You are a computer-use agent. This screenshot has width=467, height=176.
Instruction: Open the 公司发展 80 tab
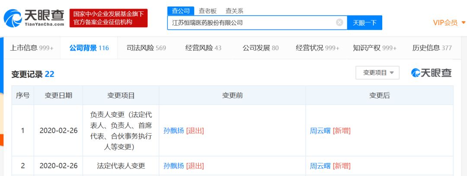click(x=260, y=48)
